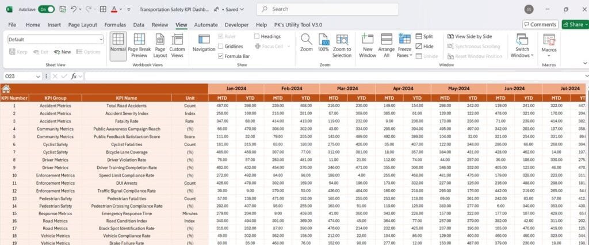The image size is (589, 245).
Task: Click the Zoom magnifier icon
Action: point(307,40)
